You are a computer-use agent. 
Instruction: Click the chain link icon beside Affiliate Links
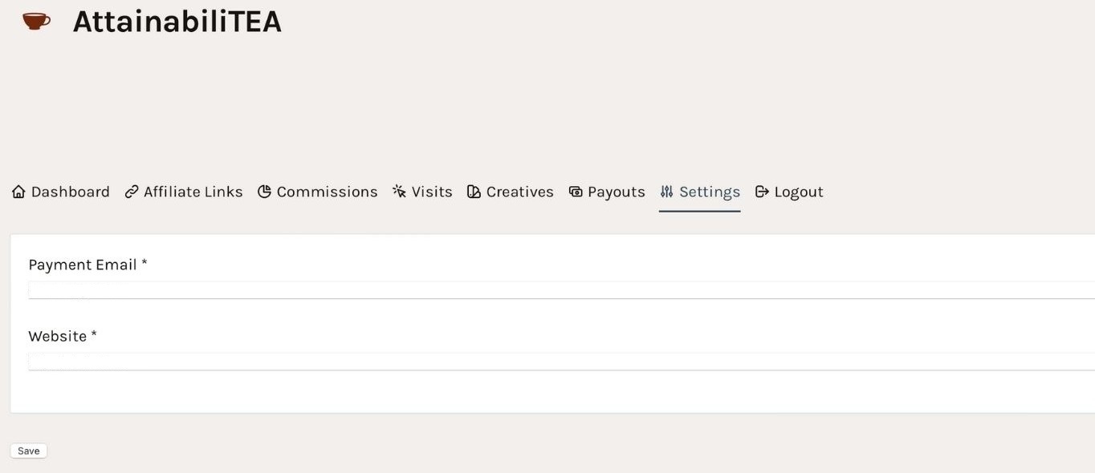(x=132, y=192)
